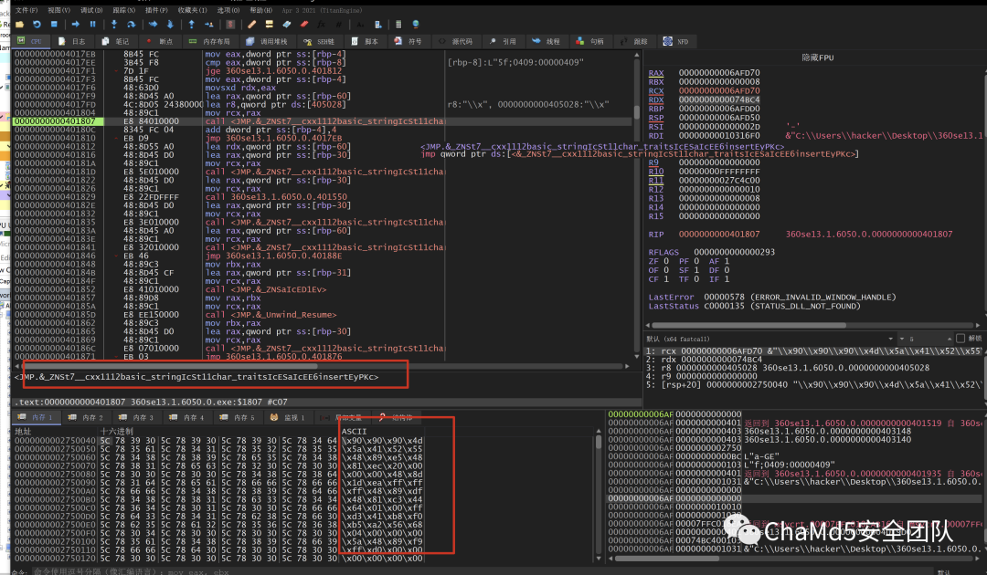The height and width of the screenshot is (575, 987).
Task: Open the globe website icon
Action: click(x=416, y=24)
